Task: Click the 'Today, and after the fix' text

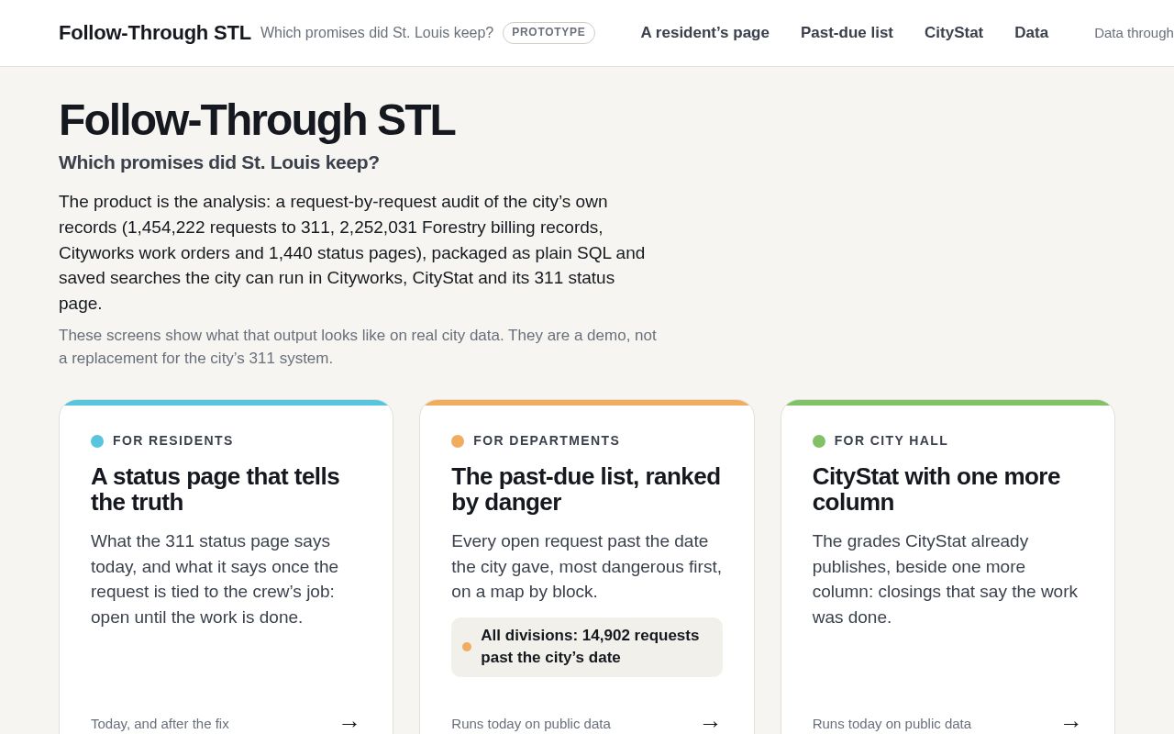Action: click(160, 724)
